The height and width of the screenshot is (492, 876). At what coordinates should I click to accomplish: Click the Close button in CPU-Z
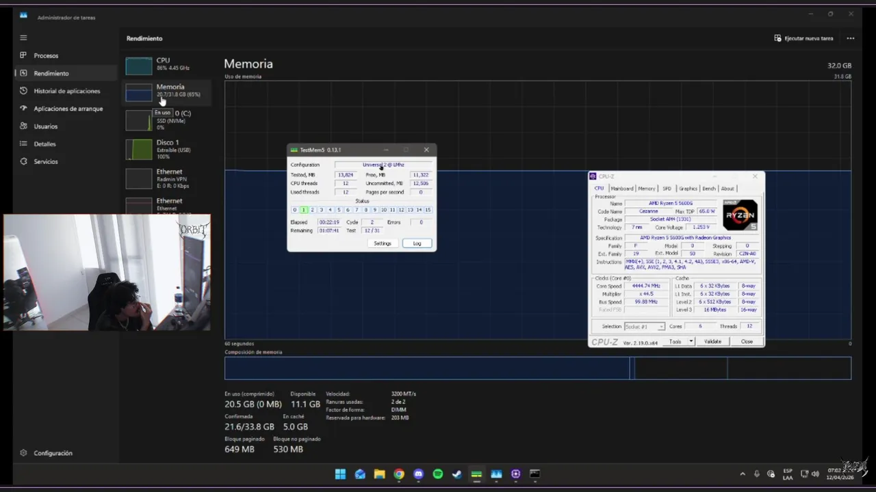coord(747,342)
